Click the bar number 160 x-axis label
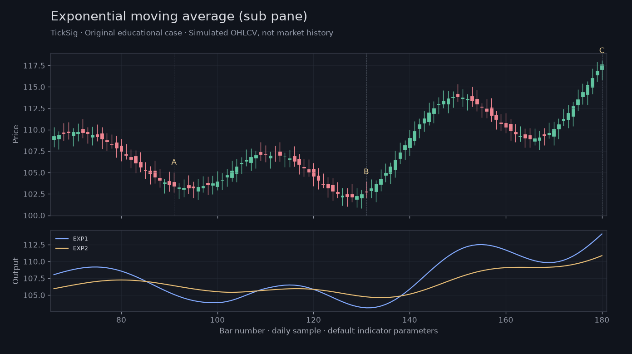Image resolution: width=632 pixels, height=354 pixels. click(x=506, y=320)
